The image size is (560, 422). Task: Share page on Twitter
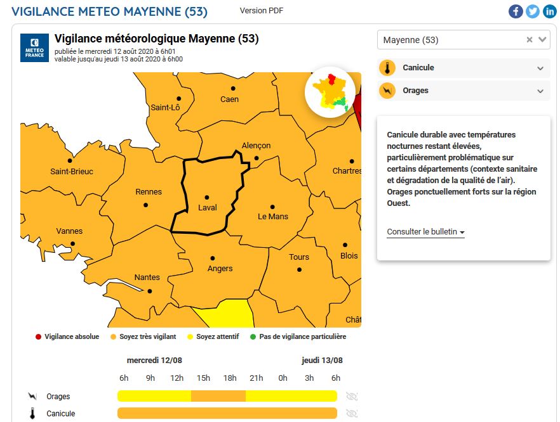point(532,11)
